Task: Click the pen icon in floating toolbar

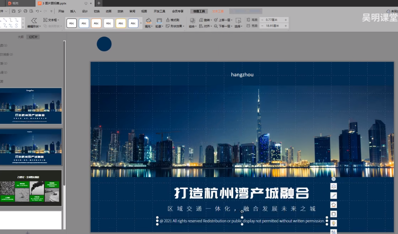Action: point(334,195)
